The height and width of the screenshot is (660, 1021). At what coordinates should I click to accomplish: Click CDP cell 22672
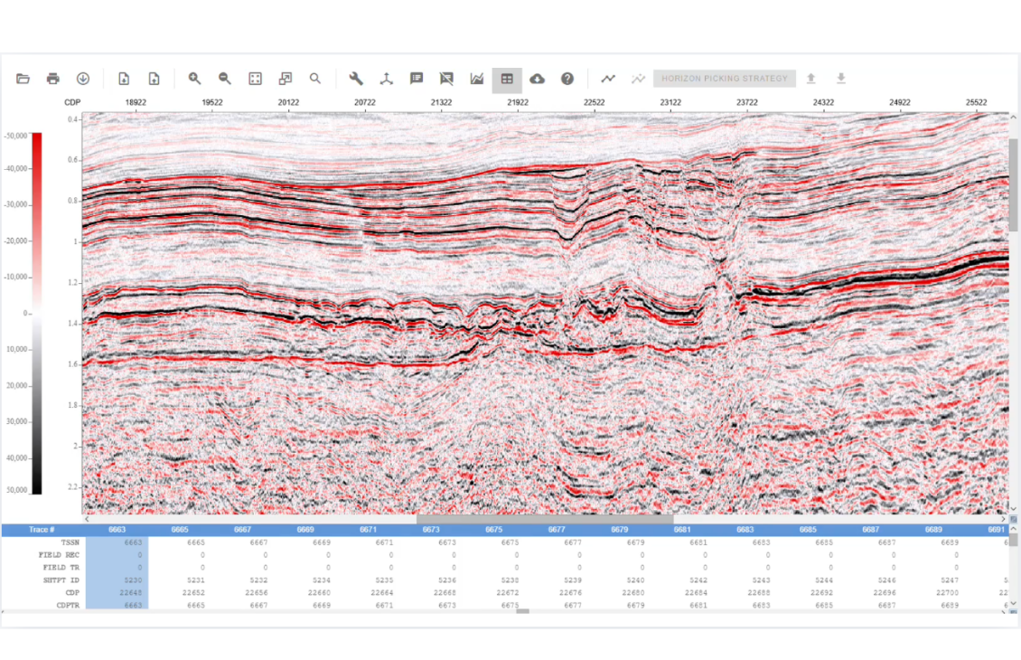tap(508, 593)
